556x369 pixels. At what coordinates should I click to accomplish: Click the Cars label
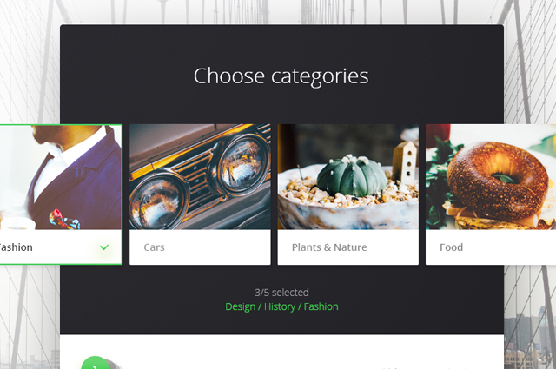click(x=155, y=247)
